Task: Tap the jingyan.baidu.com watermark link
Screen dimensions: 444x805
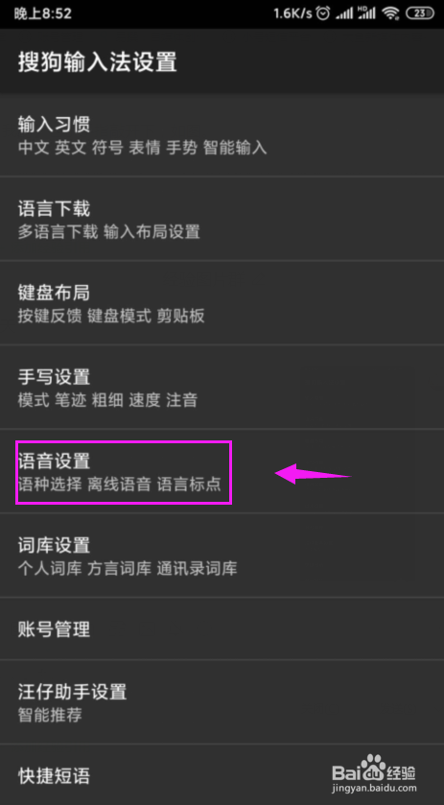Action: [375, 788]
